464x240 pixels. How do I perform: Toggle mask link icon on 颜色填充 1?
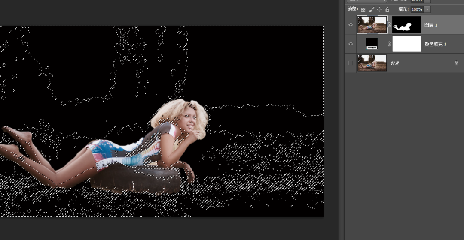[389, 44]
